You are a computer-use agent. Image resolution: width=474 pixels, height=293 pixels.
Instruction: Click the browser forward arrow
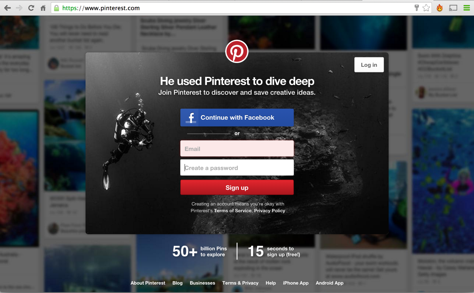(x=19, y=8)
